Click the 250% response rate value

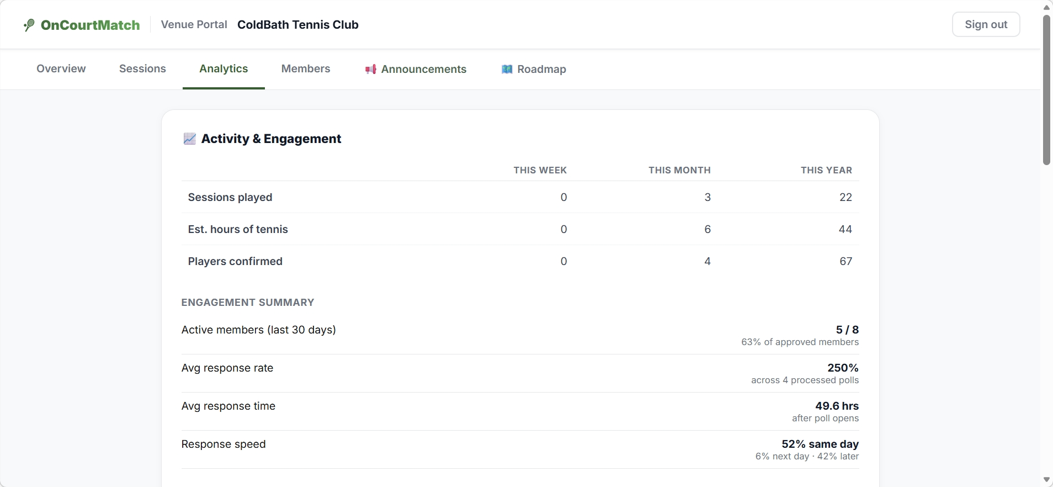[x=843, y=368]
